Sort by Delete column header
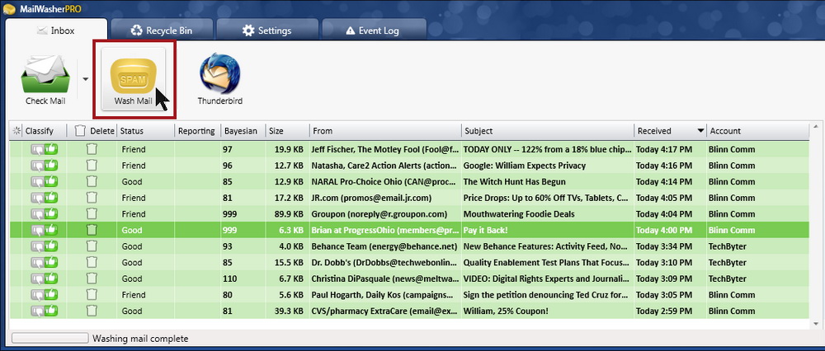The image size is (825, 351). pos(94,131)
